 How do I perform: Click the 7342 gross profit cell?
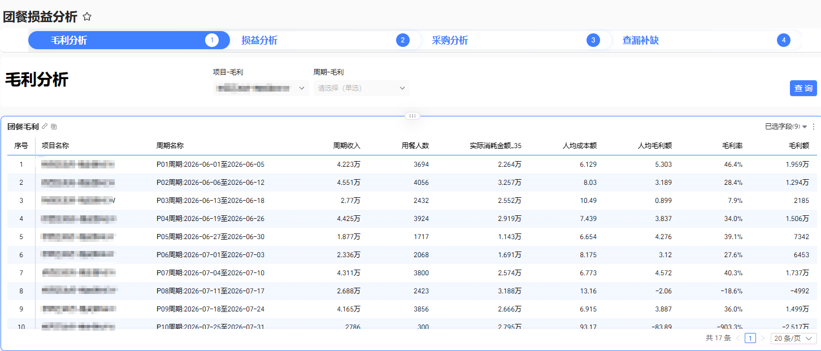pos(801,237)
